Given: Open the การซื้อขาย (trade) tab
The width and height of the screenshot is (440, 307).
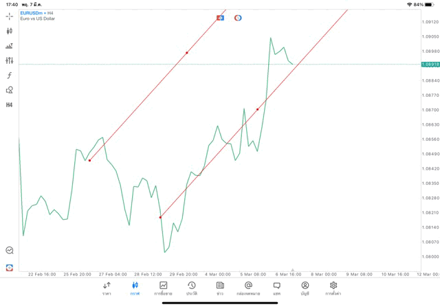Looking at the screenshot, I should pyautogui.click(x=164, y=288).
